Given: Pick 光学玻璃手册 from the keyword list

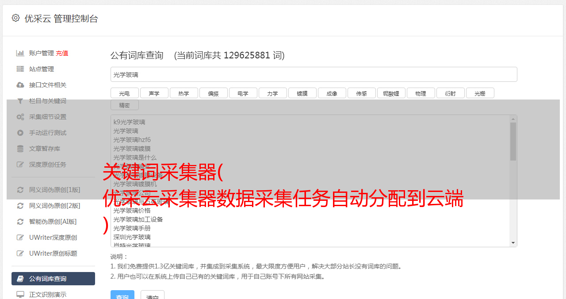Looking at the screenshot, I should 132,228.
